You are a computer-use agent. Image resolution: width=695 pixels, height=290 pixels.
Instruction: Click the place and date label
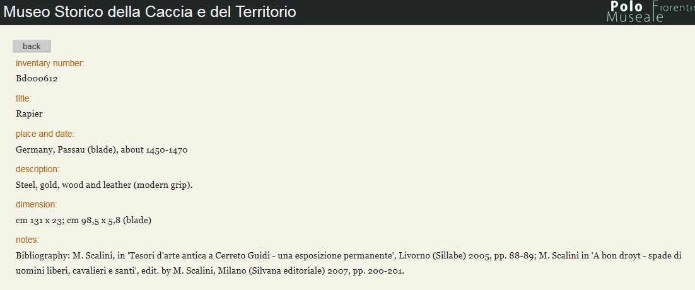tap(45, 134)
